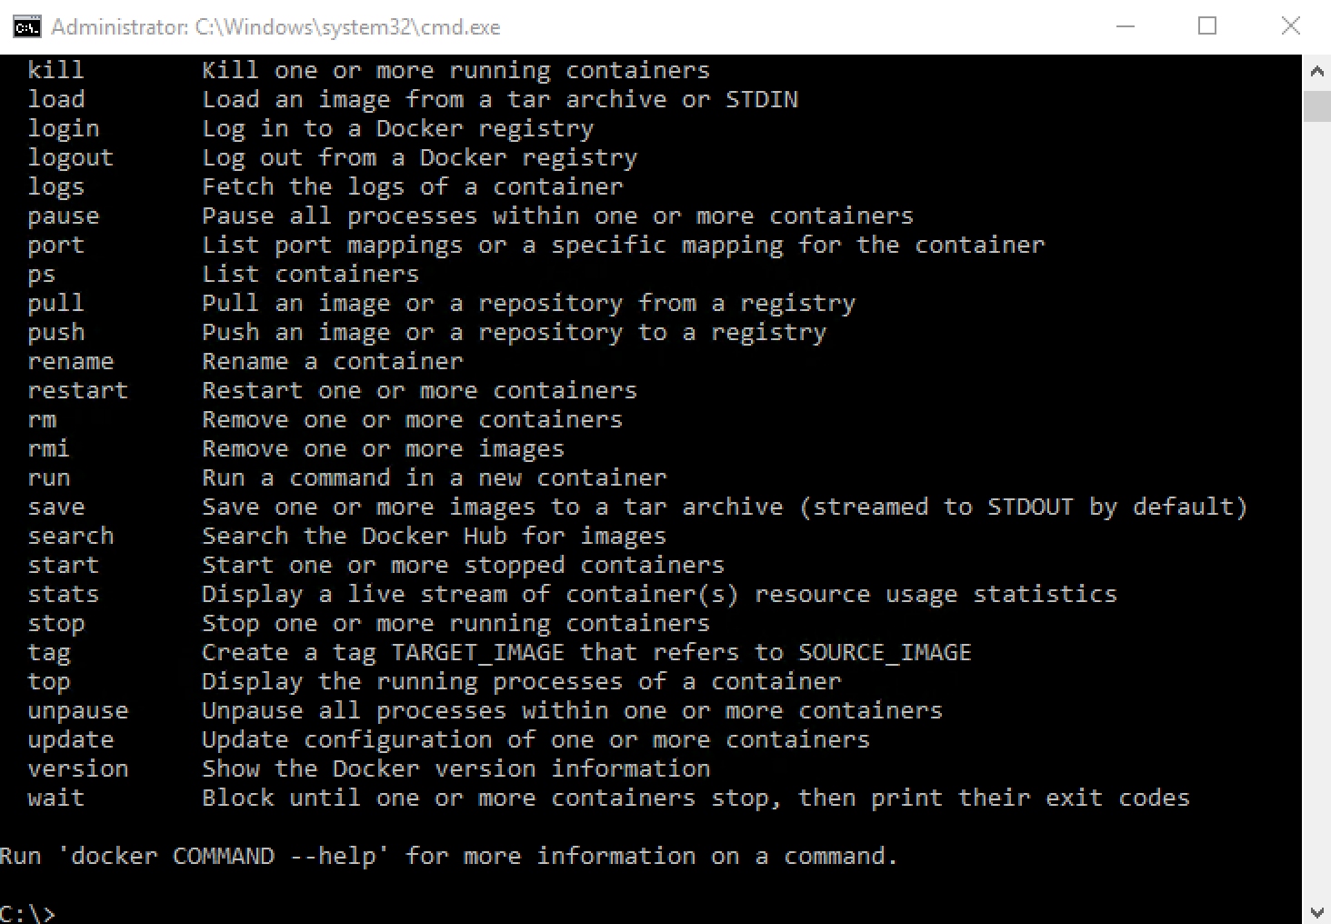This screenshot has height=924, width=1331.
Task: Click the cmd.exe icon in title bar
Action: coord(27,26)
